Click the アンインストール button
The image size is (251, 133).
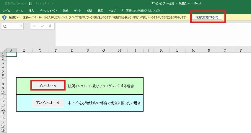(48, 103)
